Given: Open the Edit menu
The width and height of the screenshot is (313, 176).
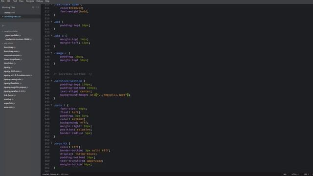Looking at the screenshot, I should (8, 1).
